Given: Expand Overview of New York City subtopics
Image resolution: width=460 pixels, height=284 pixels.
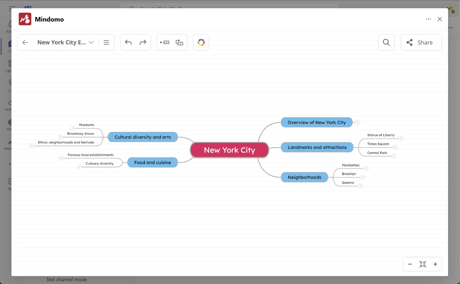Looking at the screenshot, I should (x=358, y=122).
